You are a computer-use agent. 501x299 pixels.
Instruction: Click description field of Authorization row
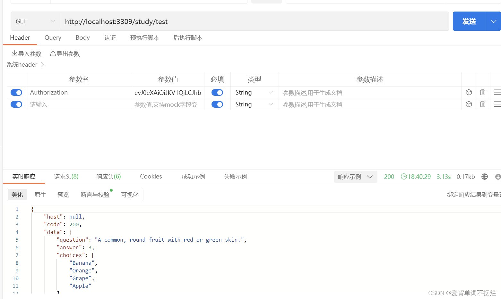pyautogui.click(x=370, y=92)
